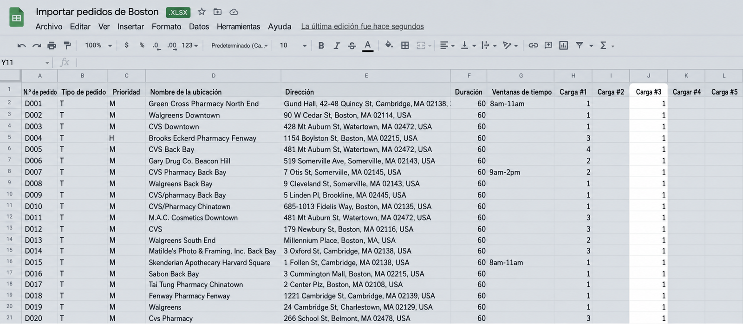Select cell 'Millennium Place, Boston, MA, USA'
This screenshot has height=324, width=743.
(366, 240)
